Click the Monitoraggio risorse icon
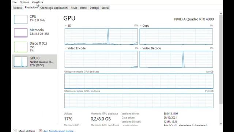The height and width of the screenshot is (132, 234). (41, 131)
